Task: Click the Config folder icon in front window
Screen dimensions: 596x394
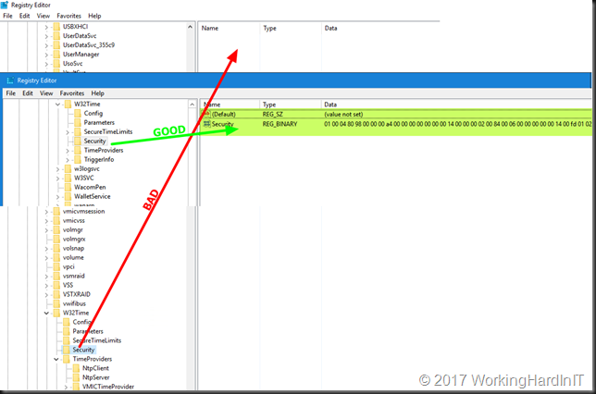Action: coord(78,113)
